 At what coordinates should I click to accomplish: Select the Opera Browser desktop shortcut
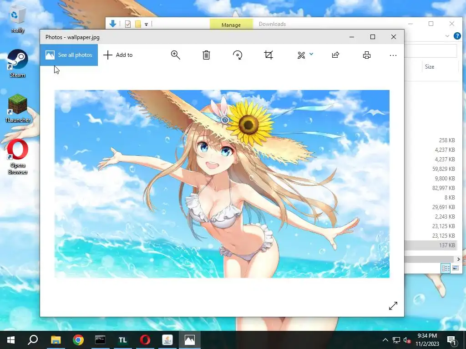18,157
